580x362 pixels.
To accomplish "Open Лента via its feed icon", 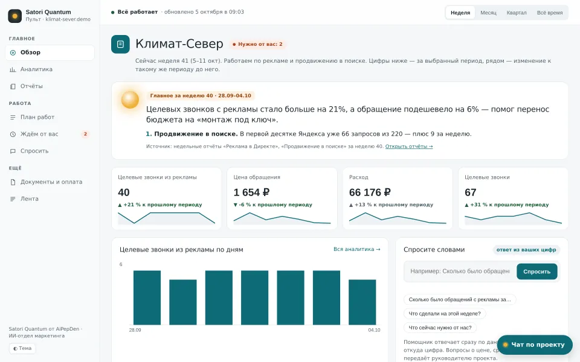I will point(13,198).
